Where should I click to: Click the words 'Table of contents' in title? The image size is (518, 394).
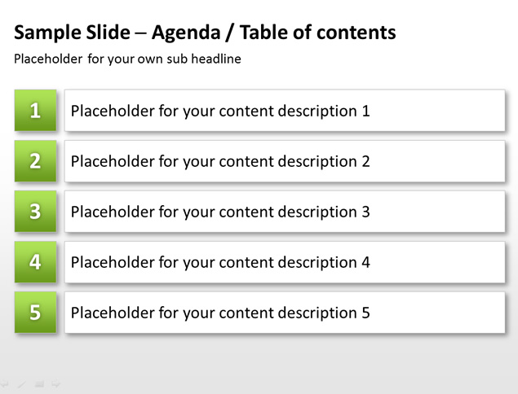pos(318,33)
